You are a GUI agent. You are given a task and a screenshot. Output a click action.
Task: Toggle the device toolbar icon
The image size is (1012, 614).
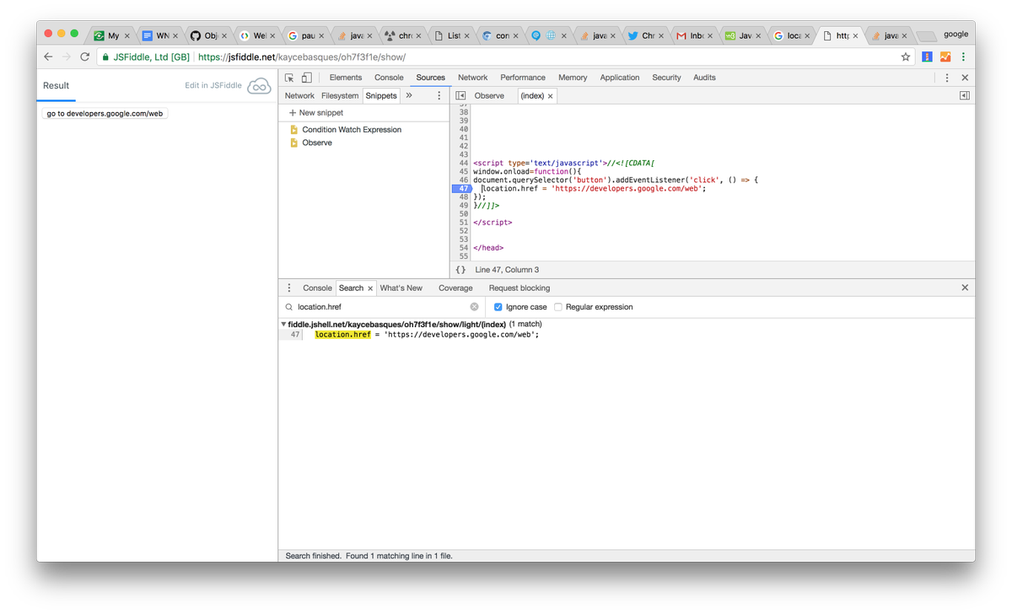point(307,78)
